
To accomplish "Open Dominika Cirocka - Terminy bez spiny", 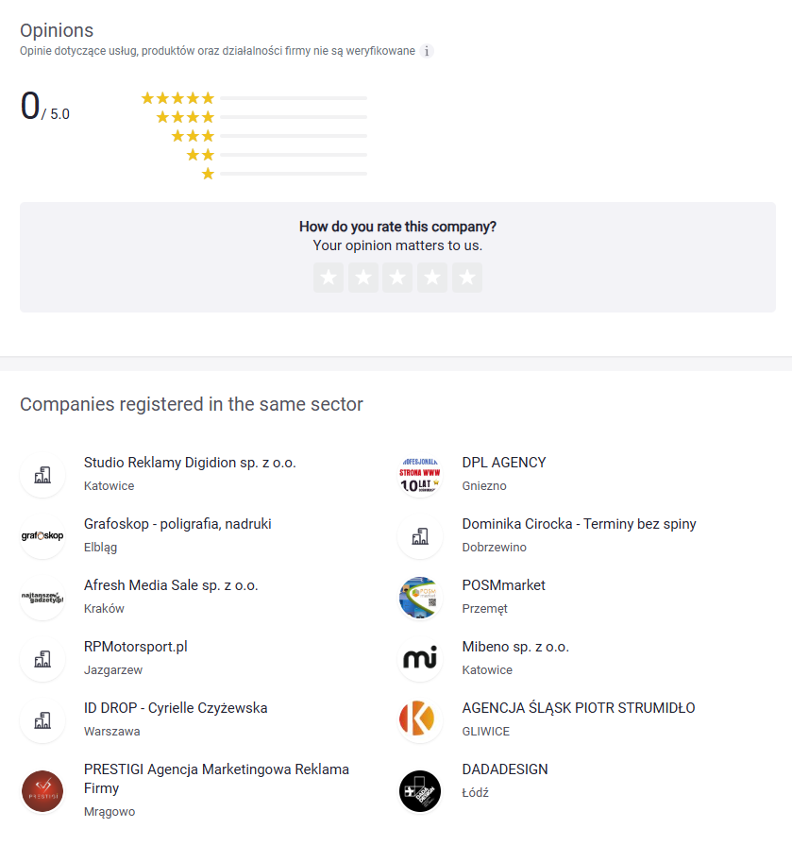I will pyautogui.click(x=579, y=524).
